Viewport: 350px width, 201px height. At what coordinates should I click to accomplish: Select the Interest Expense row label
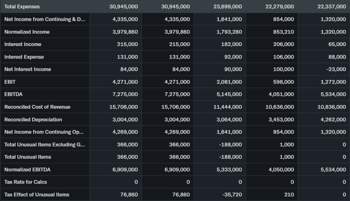[x=24, y=57]
